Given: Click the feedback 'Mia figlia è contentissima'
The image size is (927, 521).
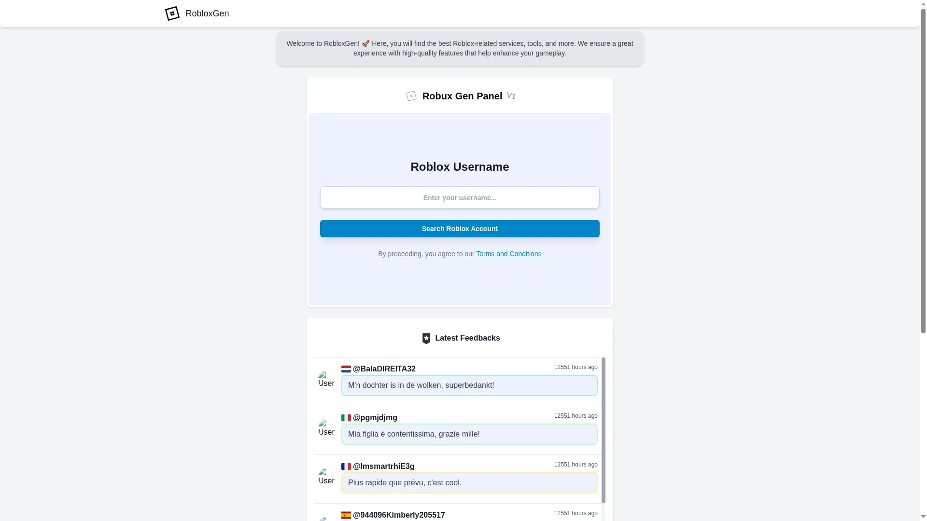Looking at the screenshot, I should click(x=469, y=434).
